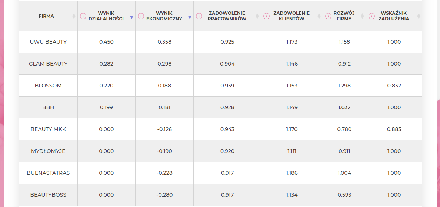This screenshot has width=440, height=207.
Task: Select the BEAUTYBOSS company cell
Action: point(48,195)
